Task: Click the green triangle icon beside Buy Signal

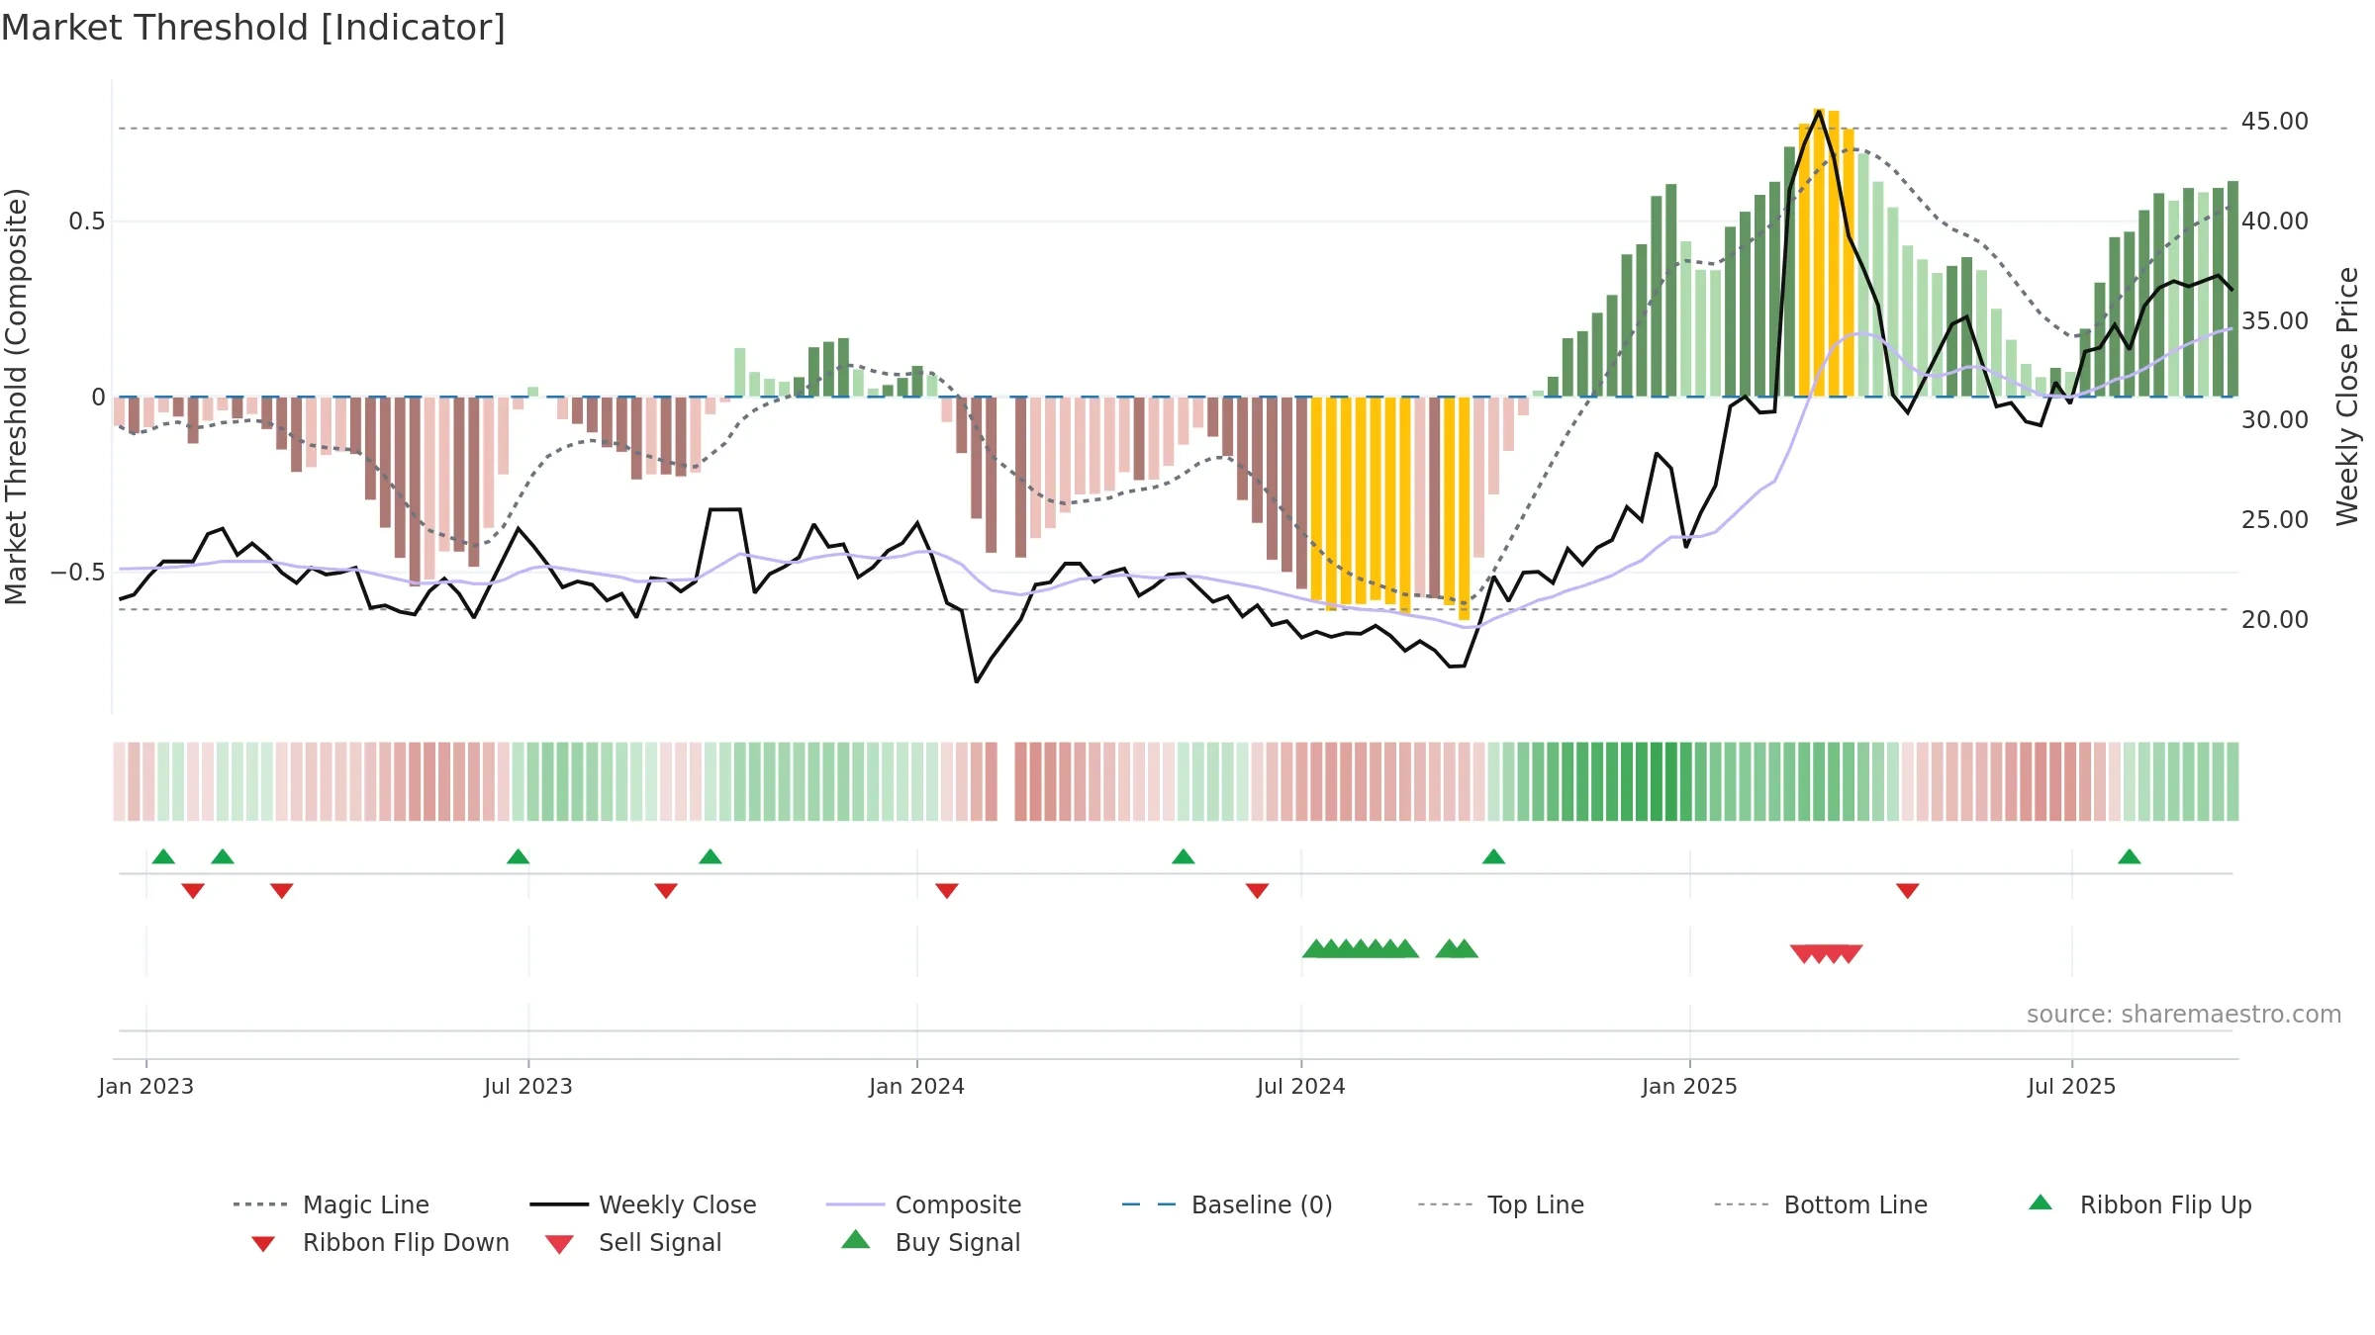Action: [856, 1239]
